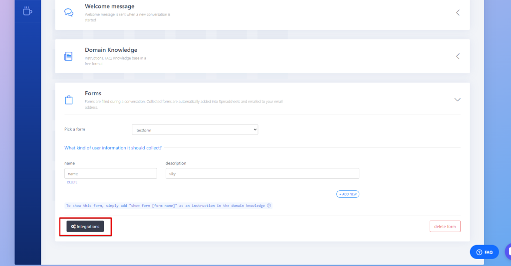This screenshot has height=266, width=511.
Task: Click the Welcome message chat bubbles icon
Action: click(x=69, y=12)
